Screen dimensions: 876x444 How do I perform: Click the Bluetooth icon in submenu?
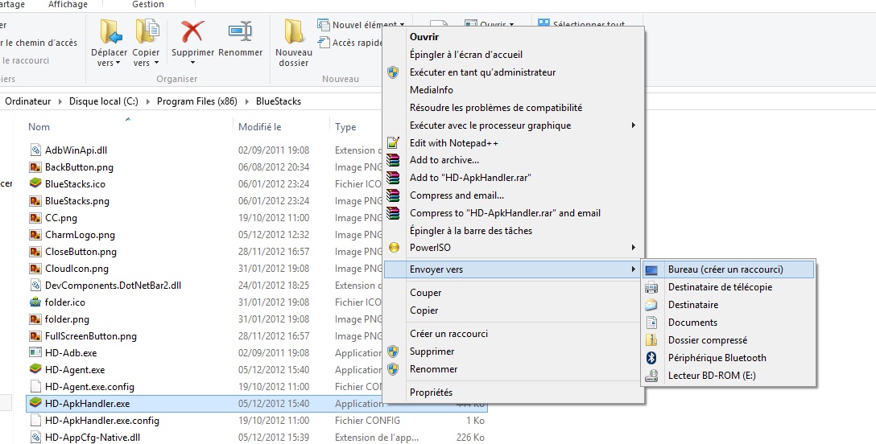[x=651, y=358]
